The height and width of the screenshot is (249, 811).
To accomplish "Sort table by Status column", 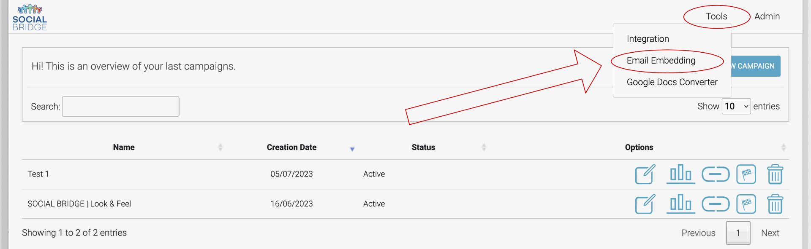I will 423,147.
